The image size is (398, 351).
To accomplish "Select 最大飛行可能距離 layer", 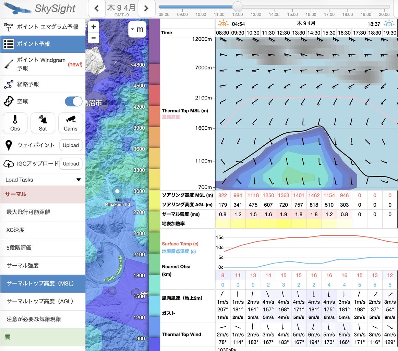I will click(x=43, y=212).
